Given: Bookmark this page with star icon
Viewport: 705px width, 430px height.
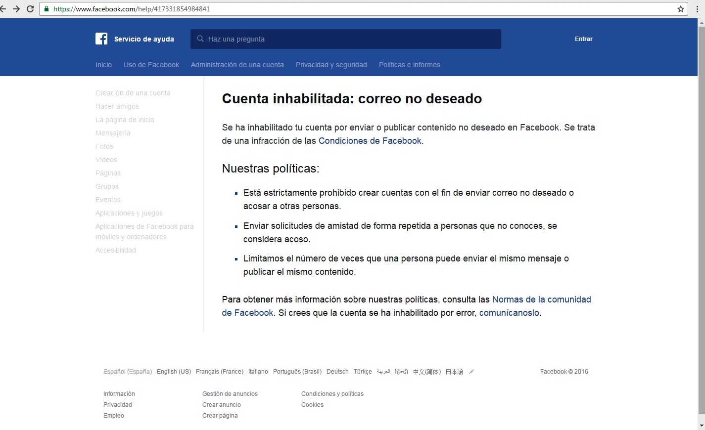Looking at the screenshot, I should click(681, 9).
